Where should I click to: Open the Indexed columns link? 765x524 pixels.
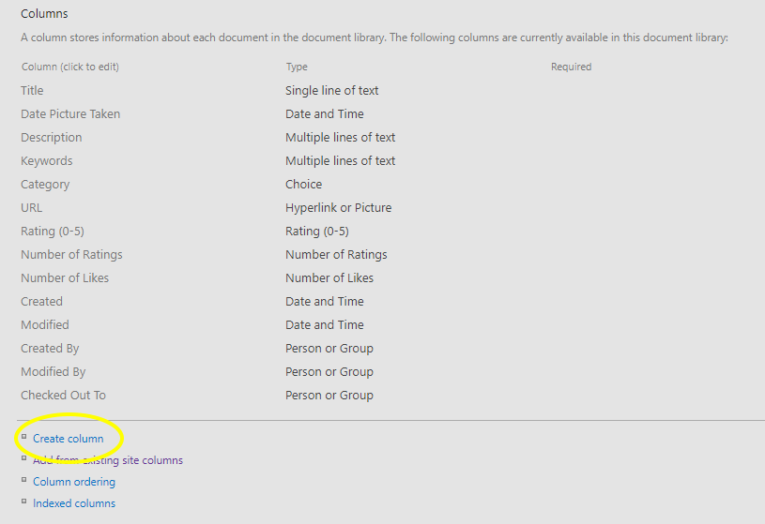pyautogui.click(x=74, y=503)
